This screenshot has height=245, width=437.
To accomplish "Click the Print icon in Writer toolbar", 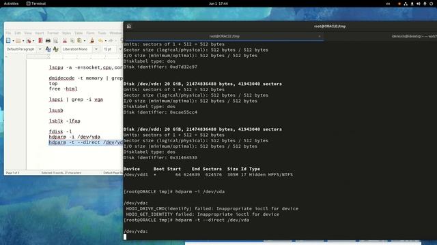I will point(48,41).
